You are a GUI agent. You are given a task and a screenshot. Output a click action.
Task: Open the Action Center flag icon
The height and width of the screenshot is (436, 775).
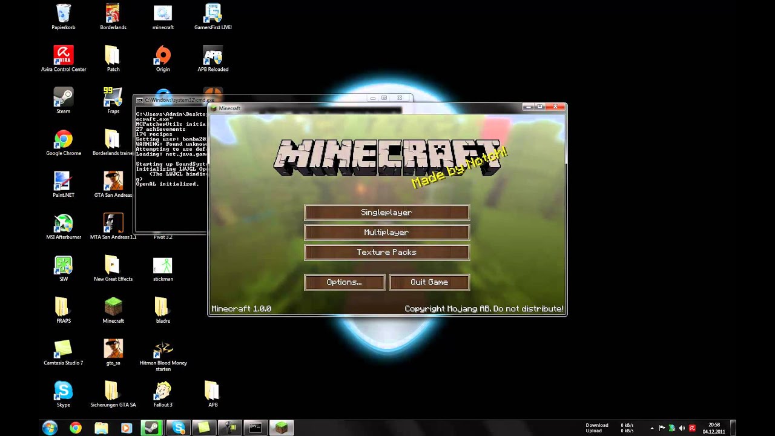coord(662,428)
